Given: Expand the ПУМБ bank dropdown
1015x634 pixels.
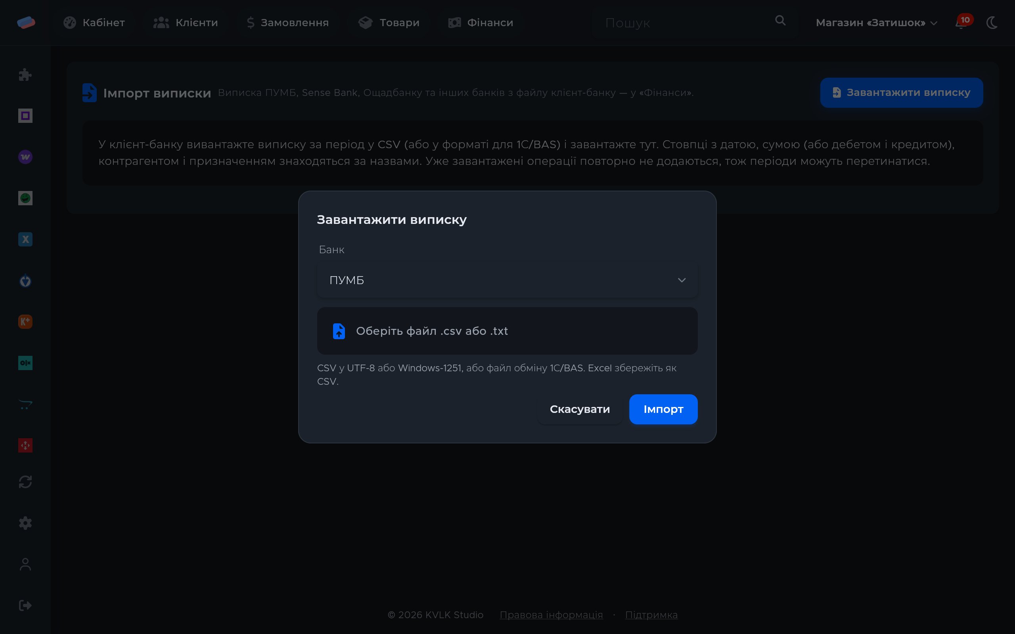Looking at the screenshot, I should (x=507, y=280).
